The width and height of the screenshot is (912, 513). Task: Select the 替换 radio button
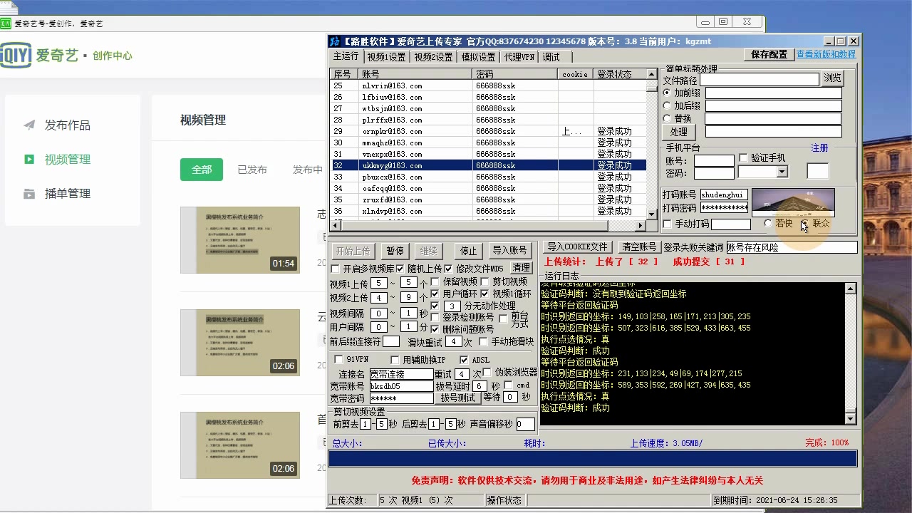point(667,118)
